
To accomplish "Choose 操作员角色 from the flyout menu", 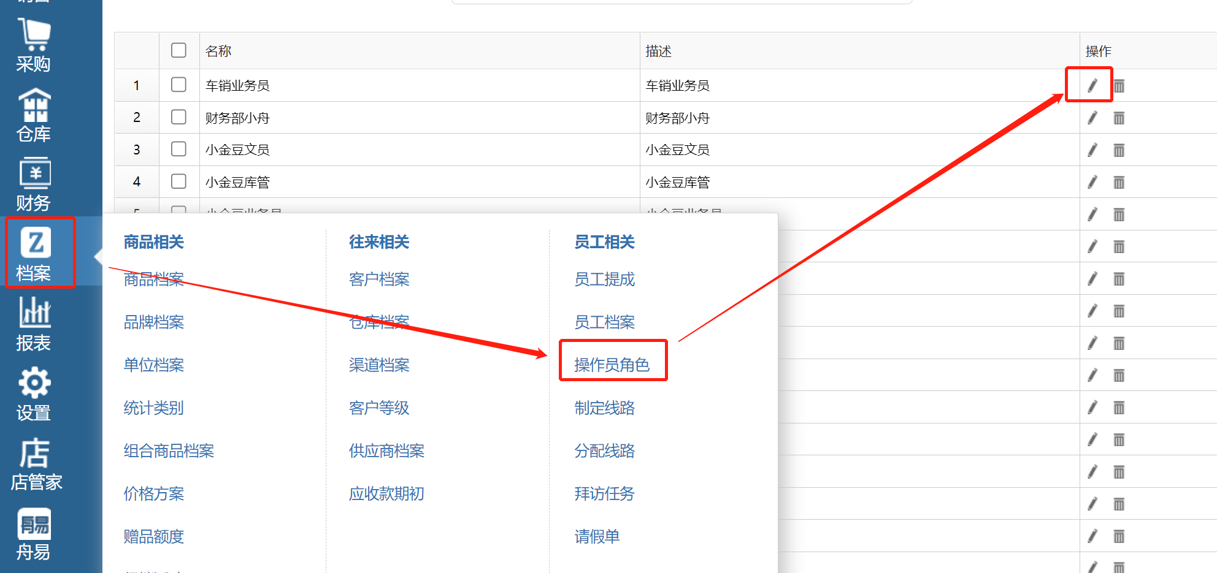I will [x=612, y=365].
